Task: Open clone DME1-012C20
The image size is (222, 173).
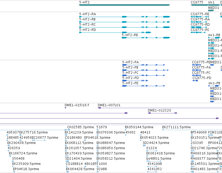Action: point(159,110)
